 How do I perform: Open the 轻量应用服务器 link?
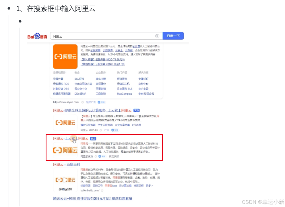(x=62, y=93)
